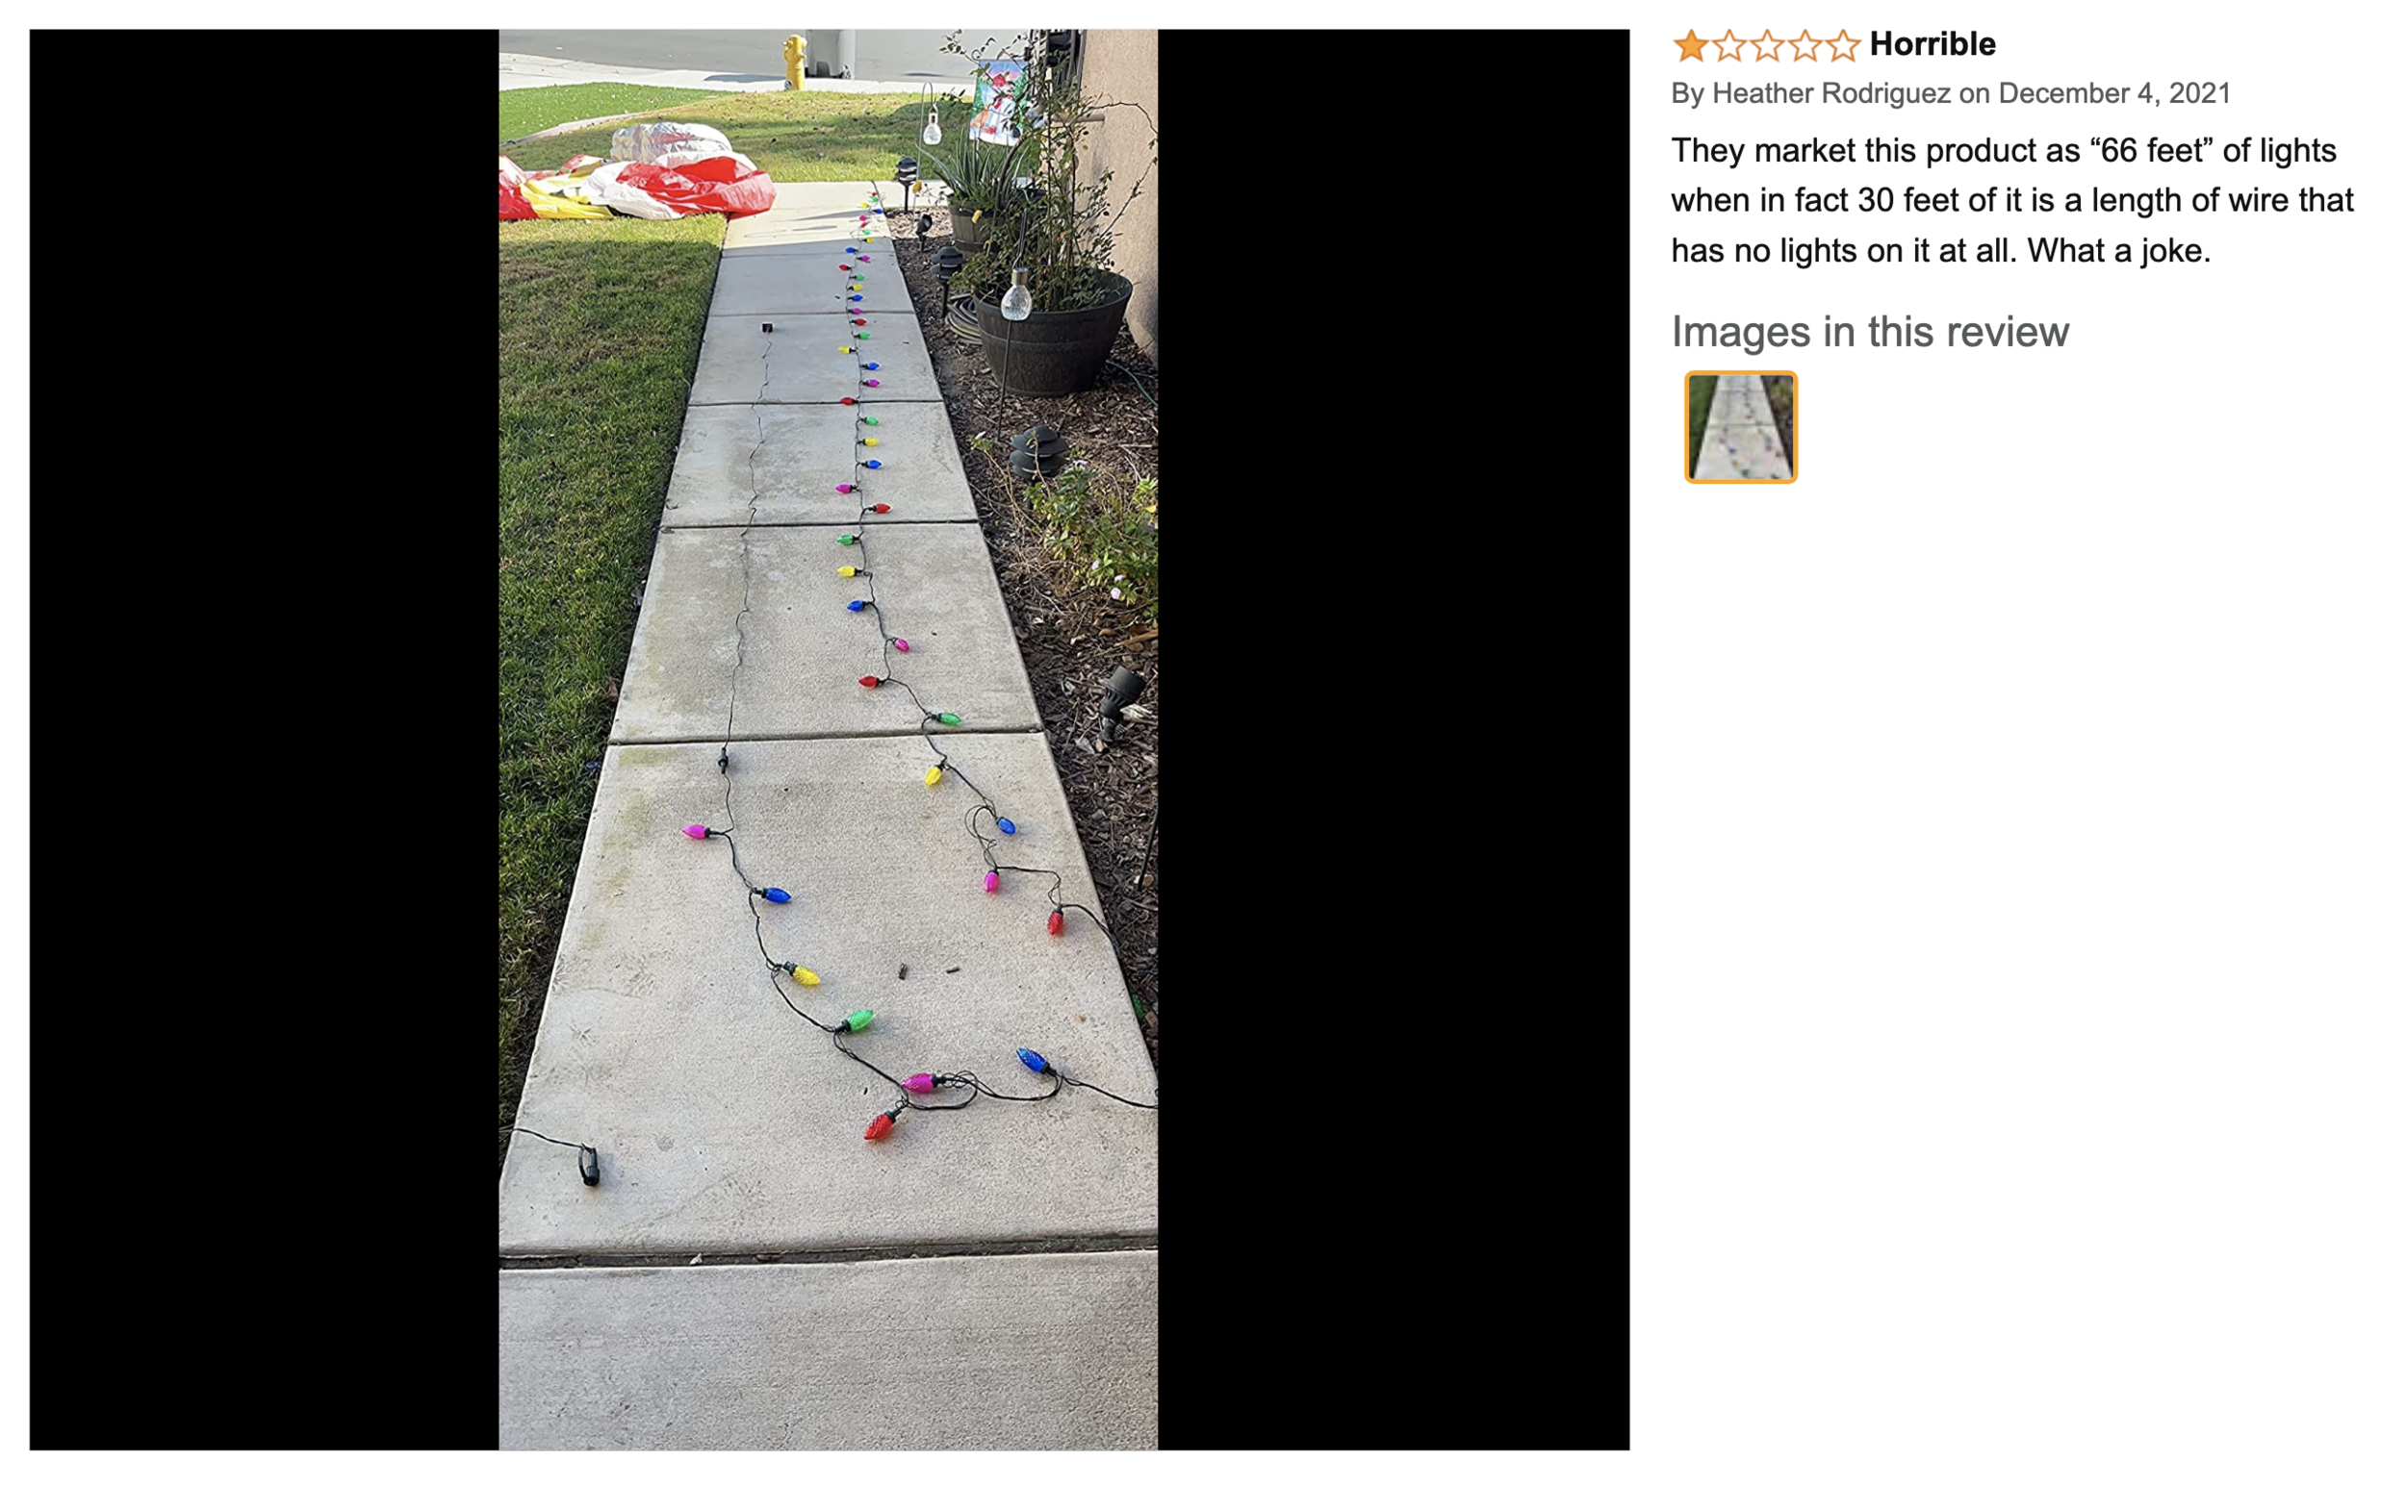Click the fifth empty rating star
This screenshot has height=1486, width=2406.
point(1843,45)
